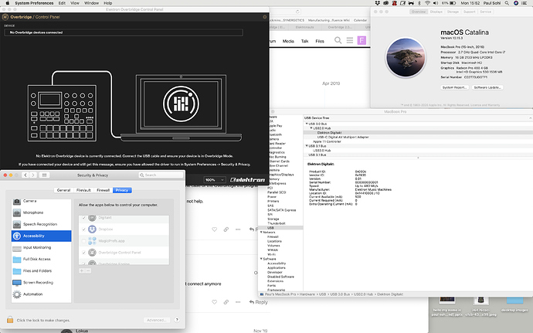Open the Support tab in About This Mac
The height and width of the screenshot is (333, 533).
tap(469, 12)
